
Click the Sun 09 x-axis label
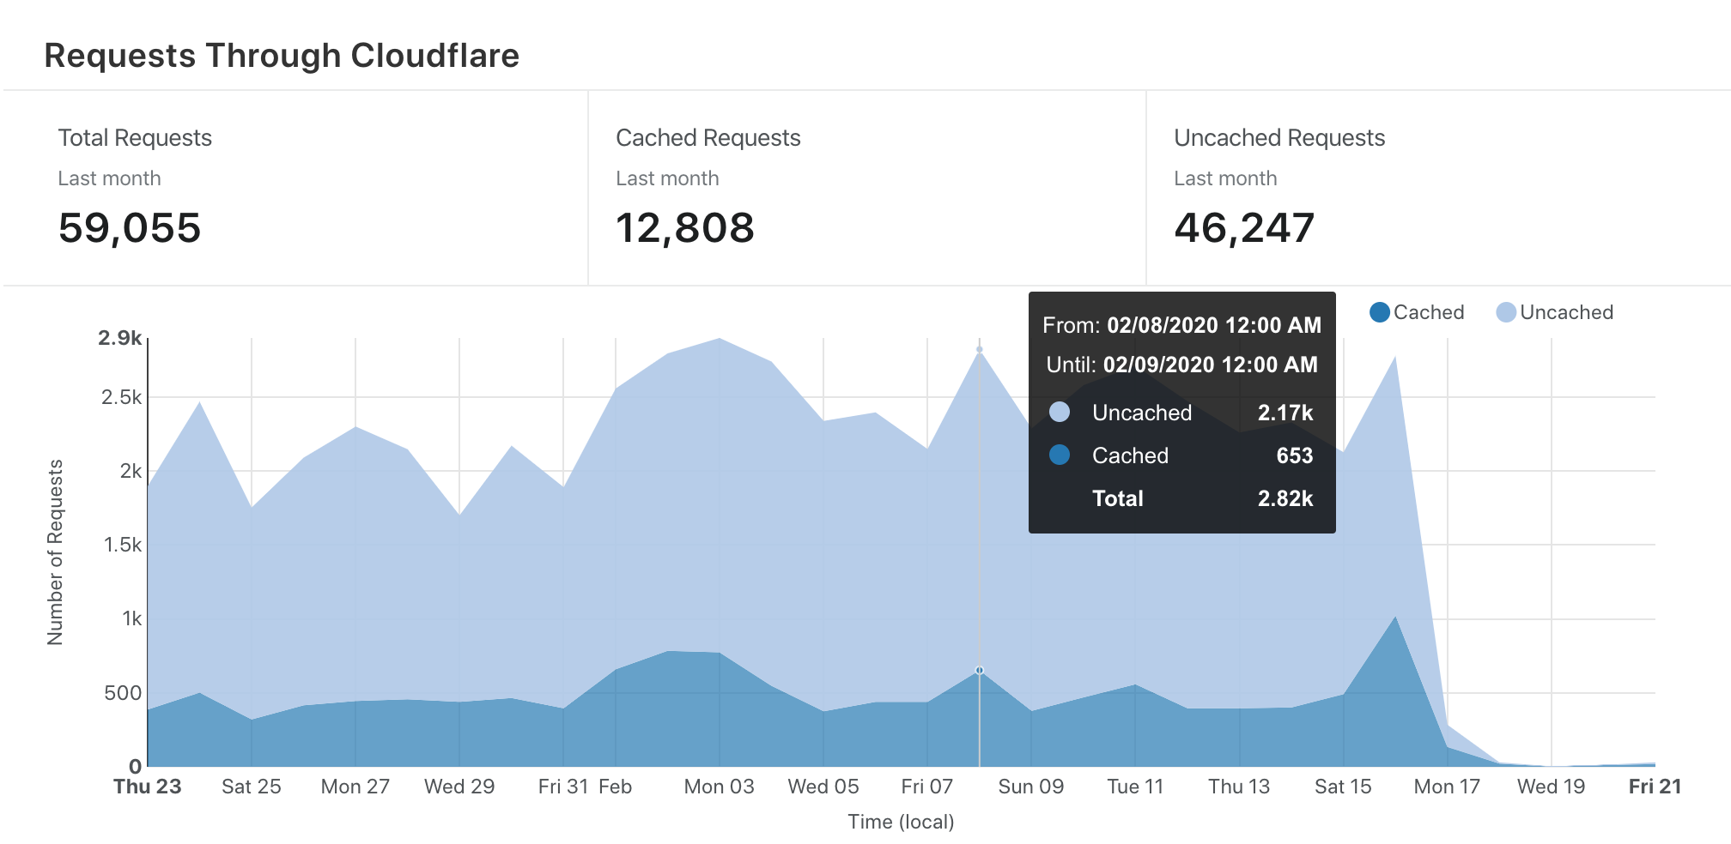pos(1031,787)
